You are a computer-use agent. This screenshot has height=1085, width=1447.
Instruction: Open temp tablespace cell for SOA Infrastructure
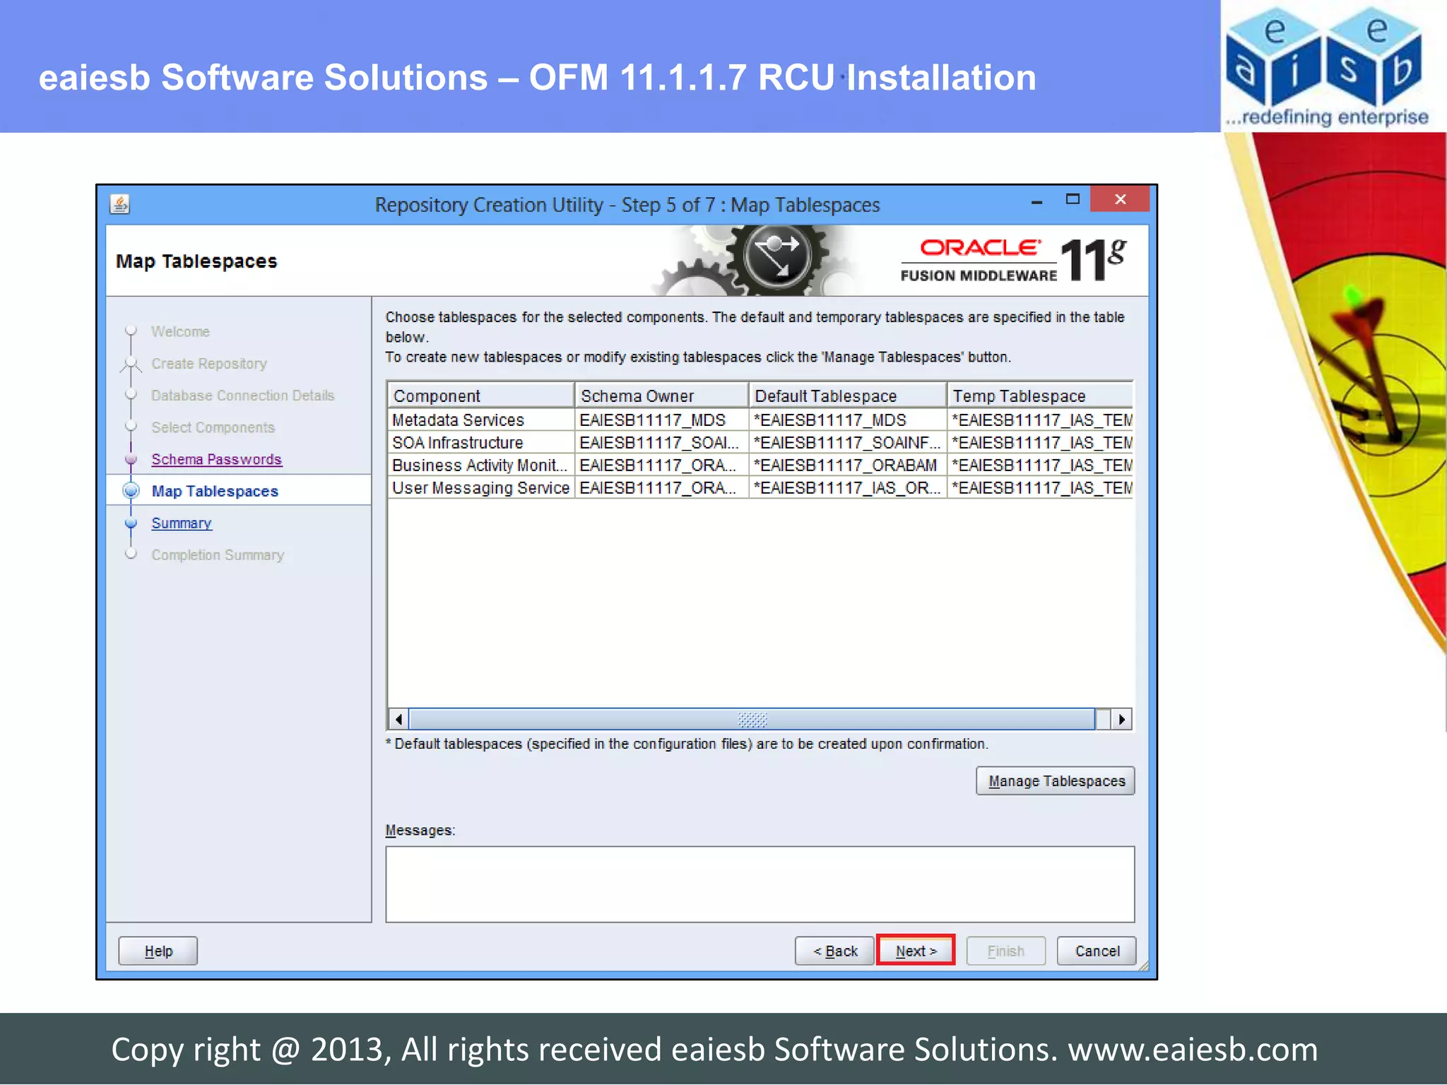pos(1040,443)
